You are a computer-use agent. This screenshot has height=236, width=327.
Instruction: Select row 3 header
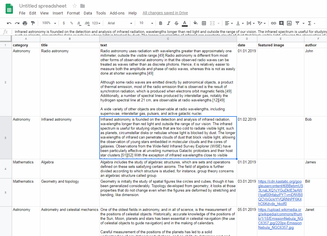pyautogui.click(x=5, y=138)
